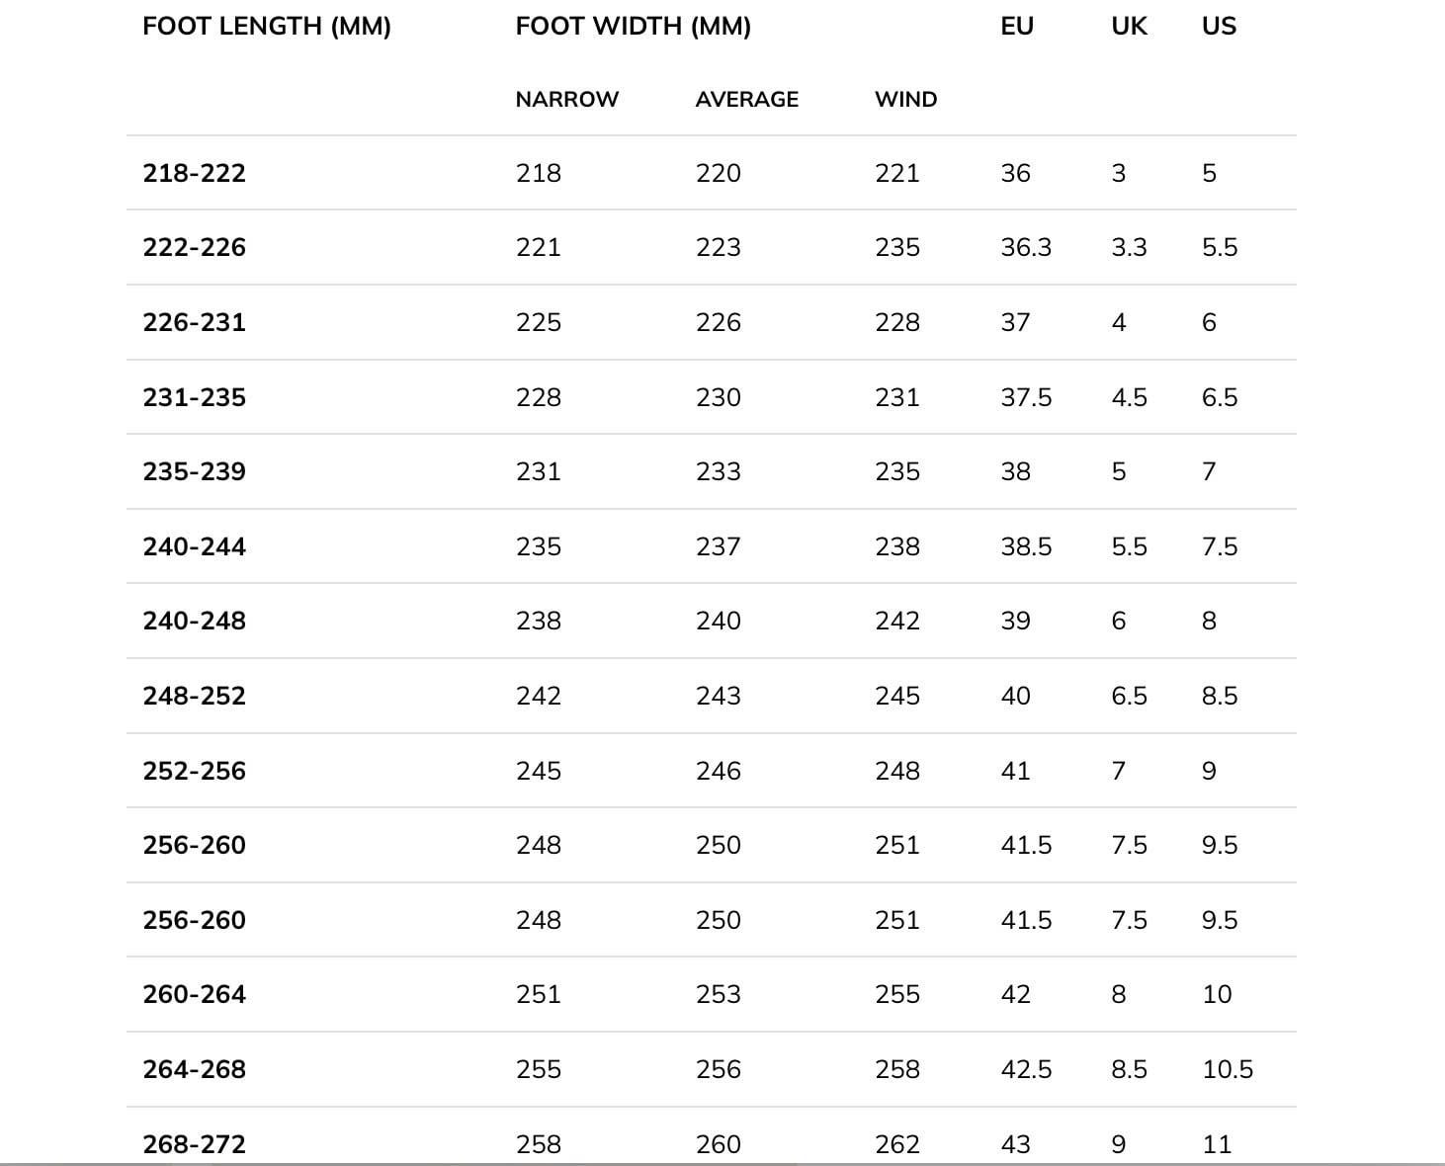Select the 240-248 foot length row label
Viewport: 1445px width, 1166px height.
(194, 622)
